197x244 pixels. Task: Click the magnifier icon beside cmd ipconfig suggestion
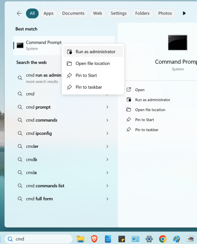click(x=20, y=133)
